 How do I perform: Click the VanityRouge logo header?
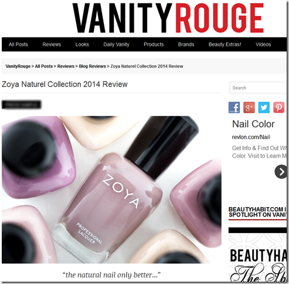pyautogui.click(x=168, y=18)
